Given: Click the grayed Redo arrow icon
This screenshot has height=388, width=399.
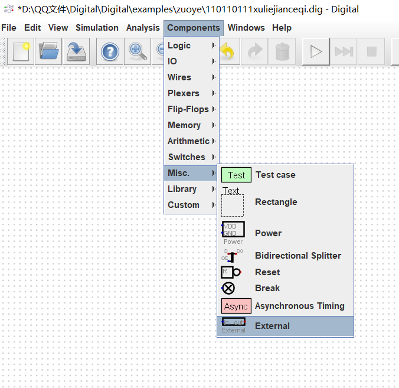Looking at the screenshot, I should pyautogui.click(x=255, y=52).
